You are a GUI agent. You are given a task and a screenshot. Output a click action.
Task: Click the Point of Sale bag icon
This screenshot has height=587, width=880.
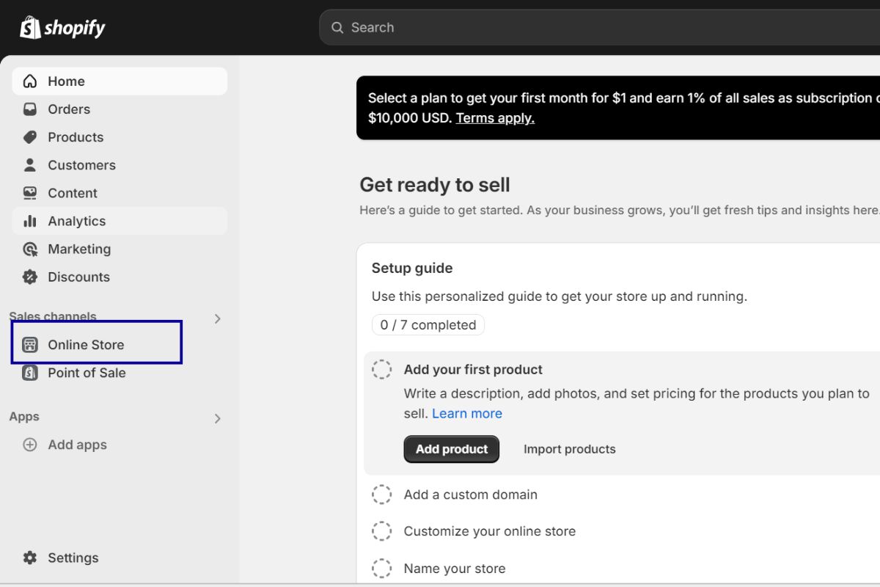(29, 372)
